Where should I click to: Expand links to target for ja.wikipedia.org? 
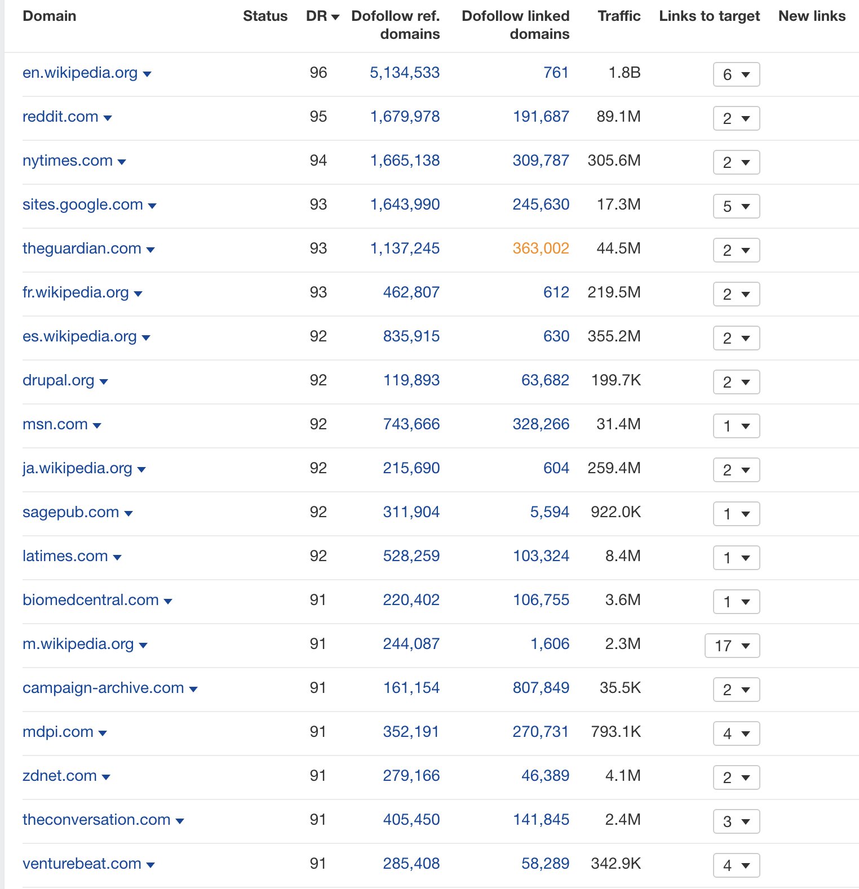tap(736, 470)
